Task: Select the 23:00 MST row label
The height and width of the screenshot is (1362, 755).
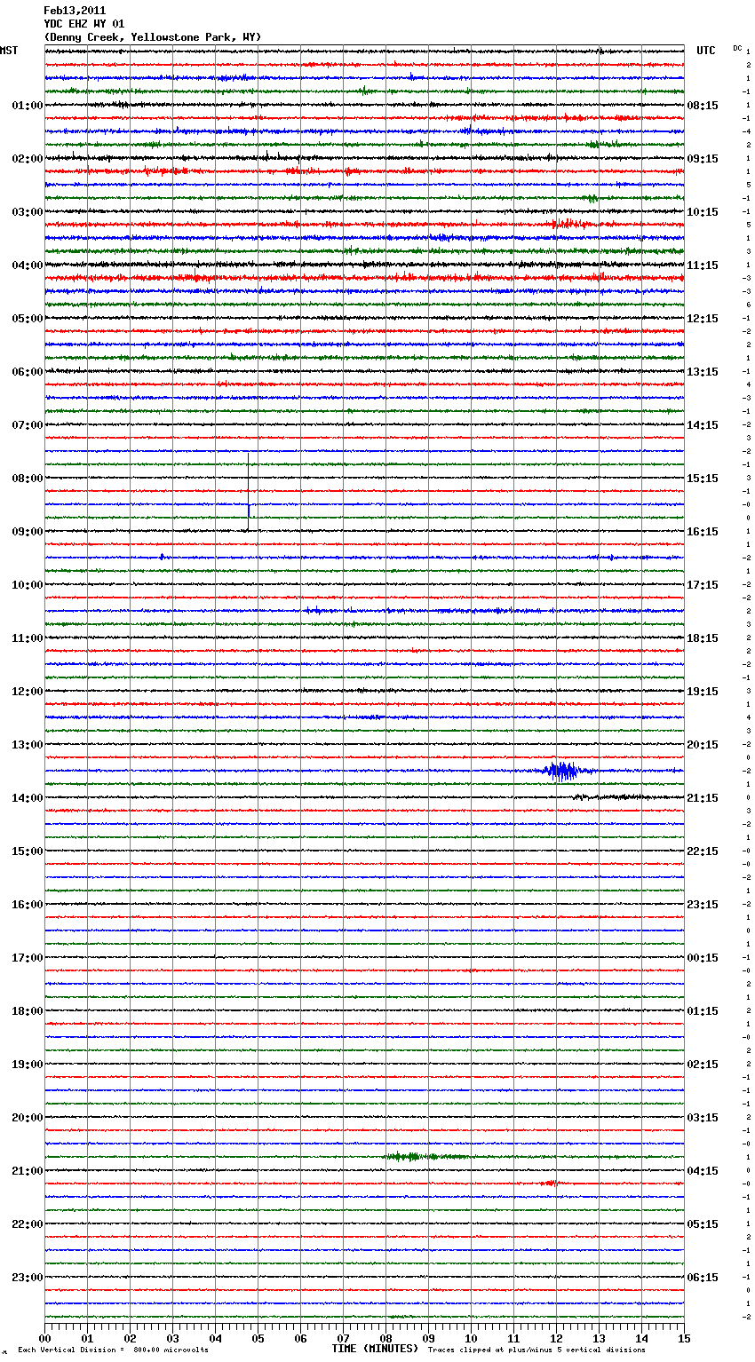Action: pyautogui.click(x=28, y=1278)
